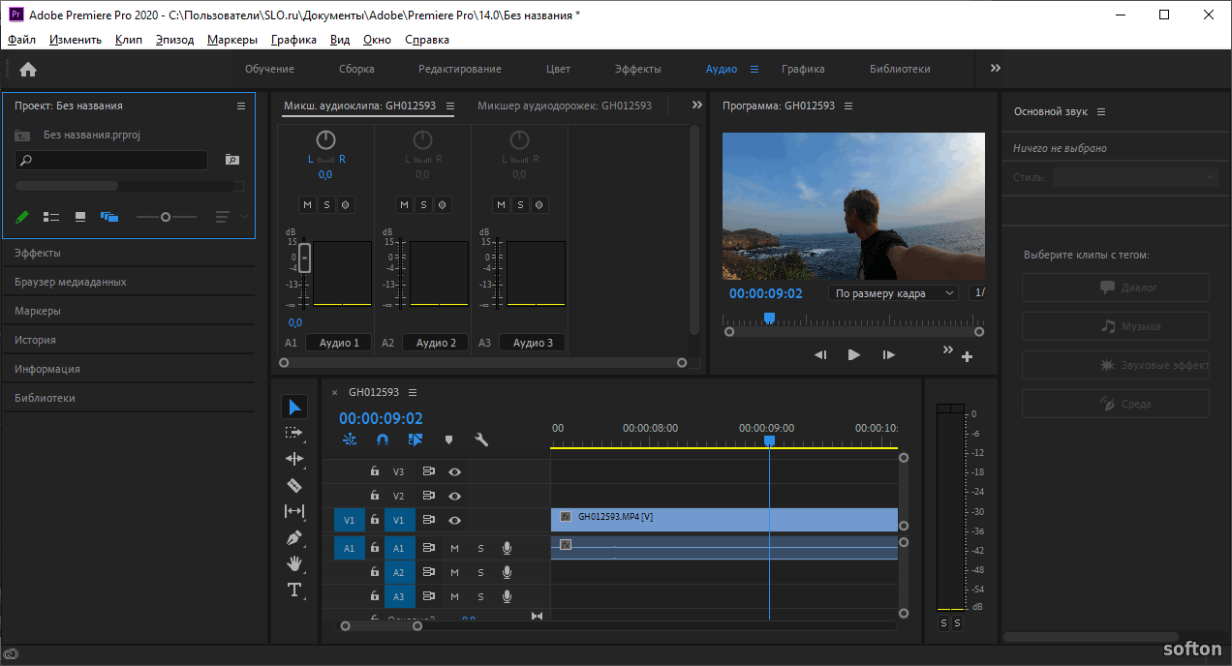Open the Клип menu
The height and width of the screenshot is (666, 1232).
[128, 40]
